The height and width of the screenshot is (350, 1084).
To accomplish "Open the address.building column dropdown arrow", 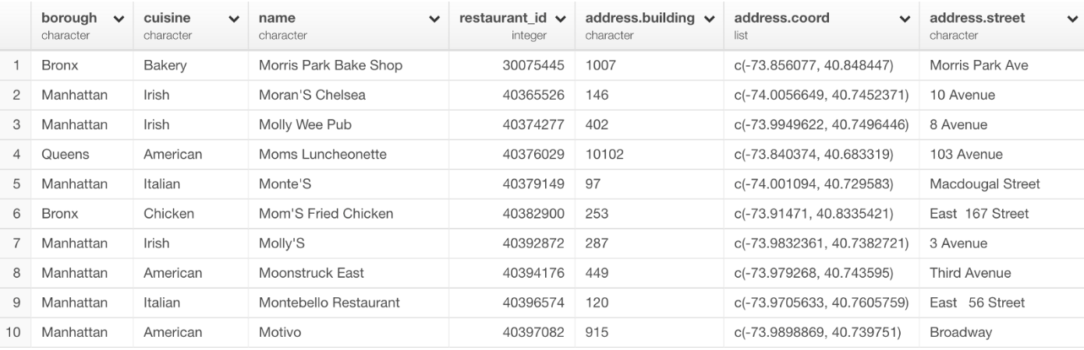I will [x=709, y=19].
